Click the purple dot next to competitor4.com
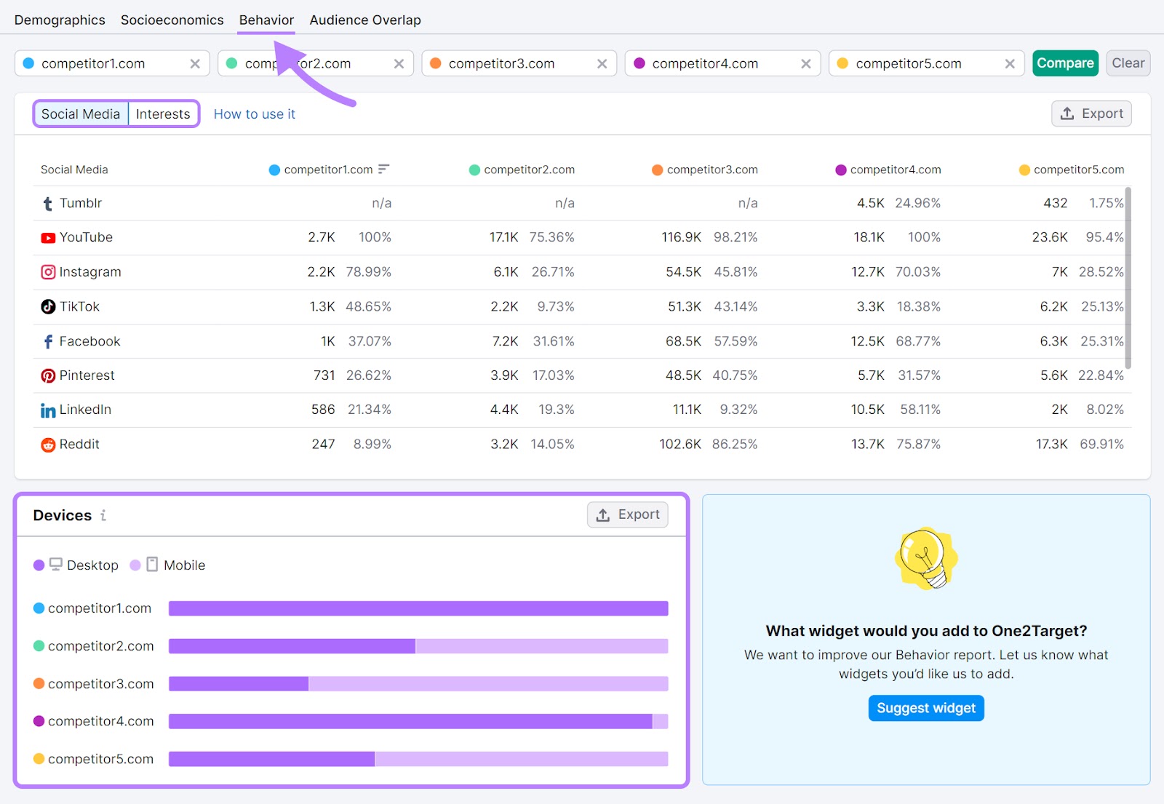1164x804 pixels. click(x=639, y=63)
